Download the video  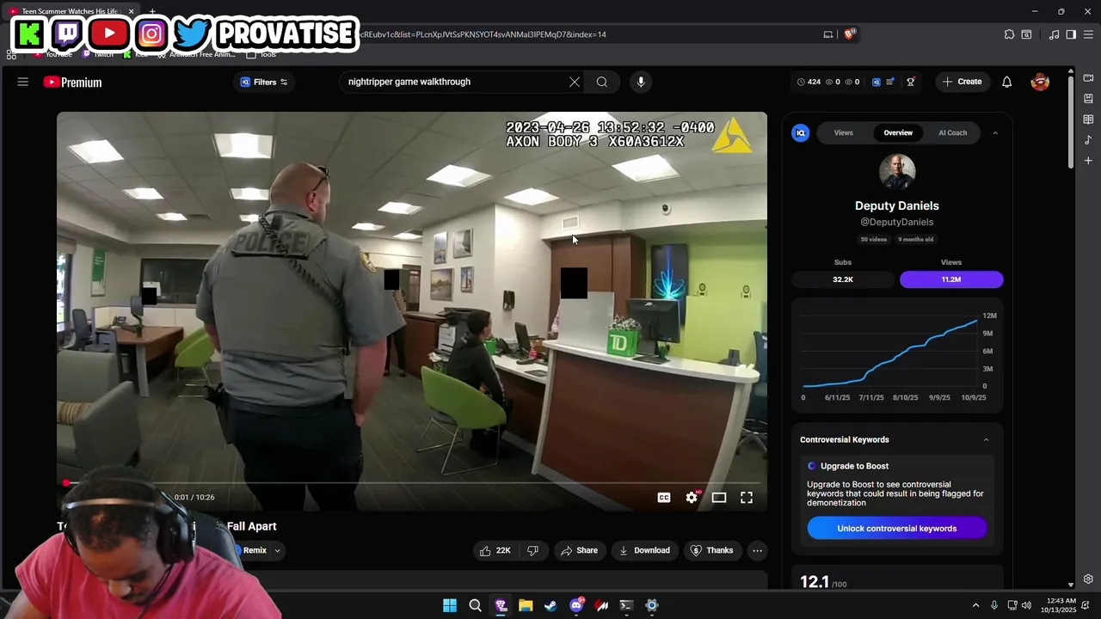(644, 550)
